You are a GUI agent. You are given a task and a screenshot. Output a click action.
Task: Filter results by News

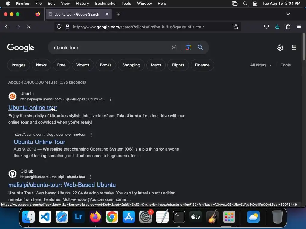41,65
